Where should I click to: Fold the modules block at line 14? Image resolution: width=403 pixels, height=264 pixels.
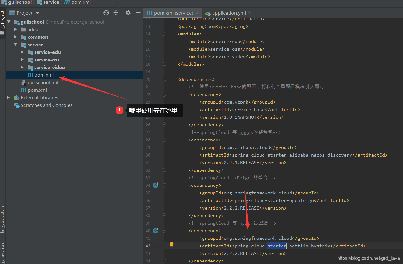164,34
